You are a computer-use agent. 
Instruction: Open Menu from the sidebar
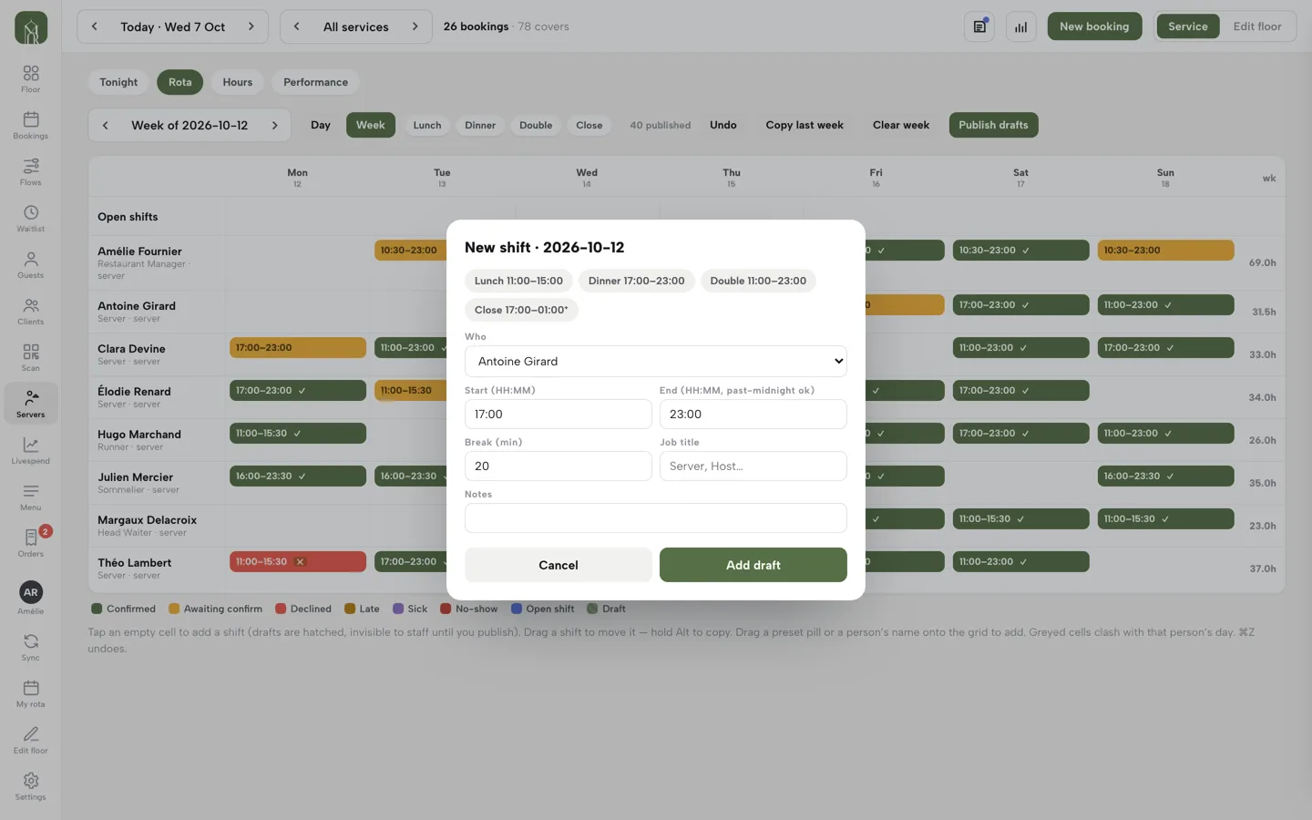click(x=31, y=497)
